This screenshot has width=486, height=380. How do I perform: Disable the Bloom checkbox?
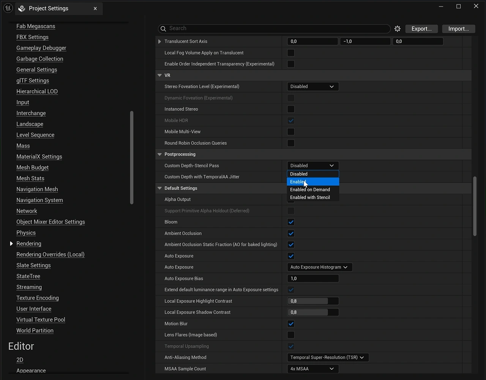[291, 222]
